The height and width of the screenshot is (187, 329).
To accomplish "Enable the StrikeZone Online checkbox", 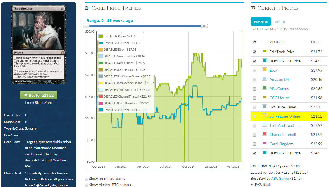I will pyautogui.click(x=254, y=116).
